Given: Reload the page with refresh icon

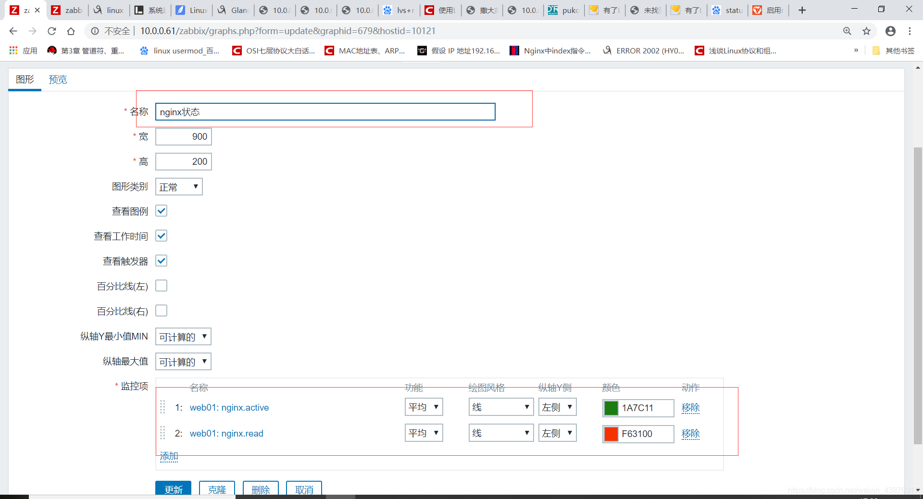Looking at the screenshot, I should click(x=51, y=31).
